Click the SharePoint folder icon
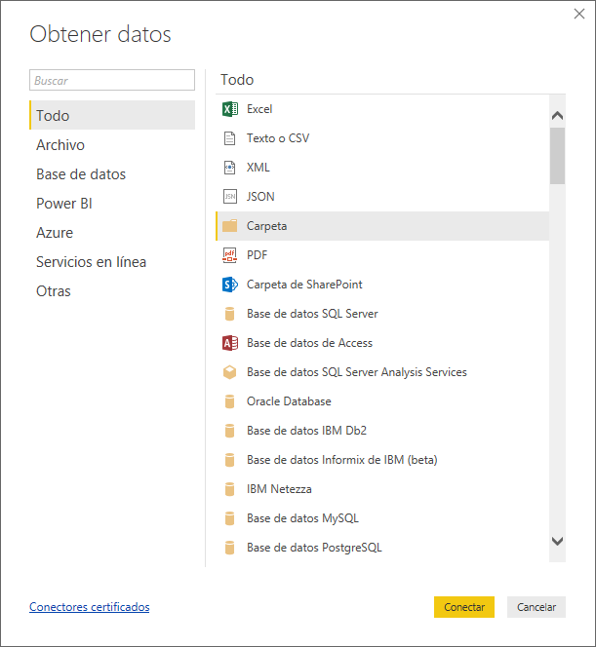 [x=229, y=285]
